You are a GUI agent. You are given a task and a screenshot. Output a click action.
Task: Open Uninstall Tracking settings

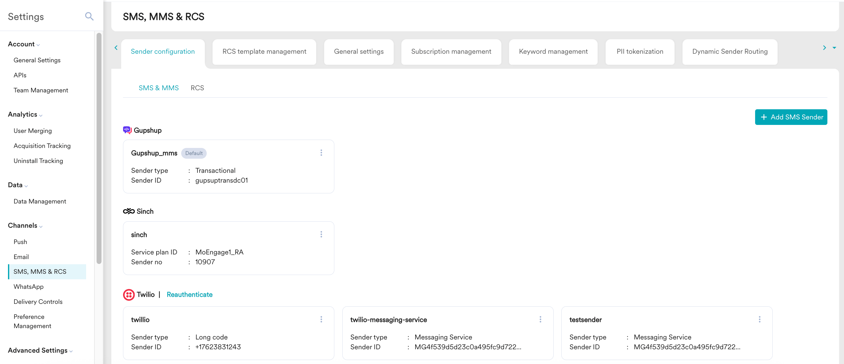coord(38,161)
